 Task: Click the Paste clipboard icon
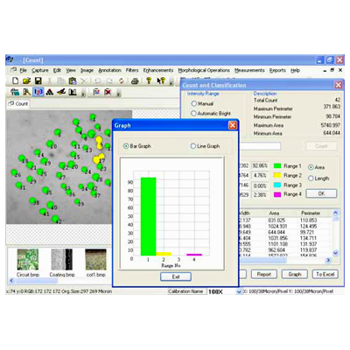click(73, 80)
